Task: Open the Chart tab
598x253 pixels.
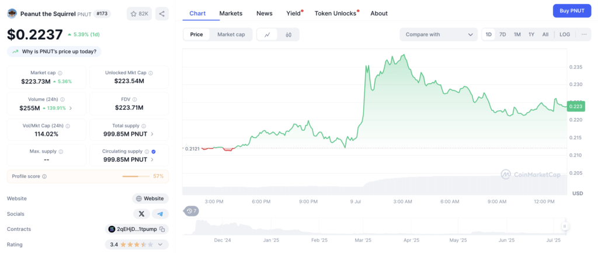Action: pyautogui.click(x=197, y=13)
